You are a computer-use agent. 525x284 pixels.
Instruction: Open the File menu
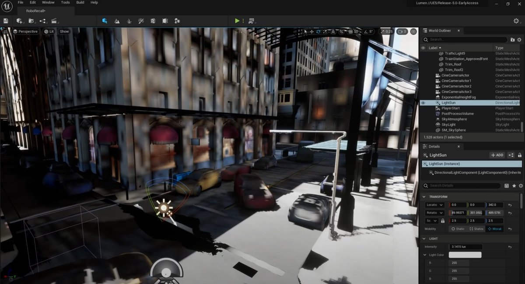[21, 3]
